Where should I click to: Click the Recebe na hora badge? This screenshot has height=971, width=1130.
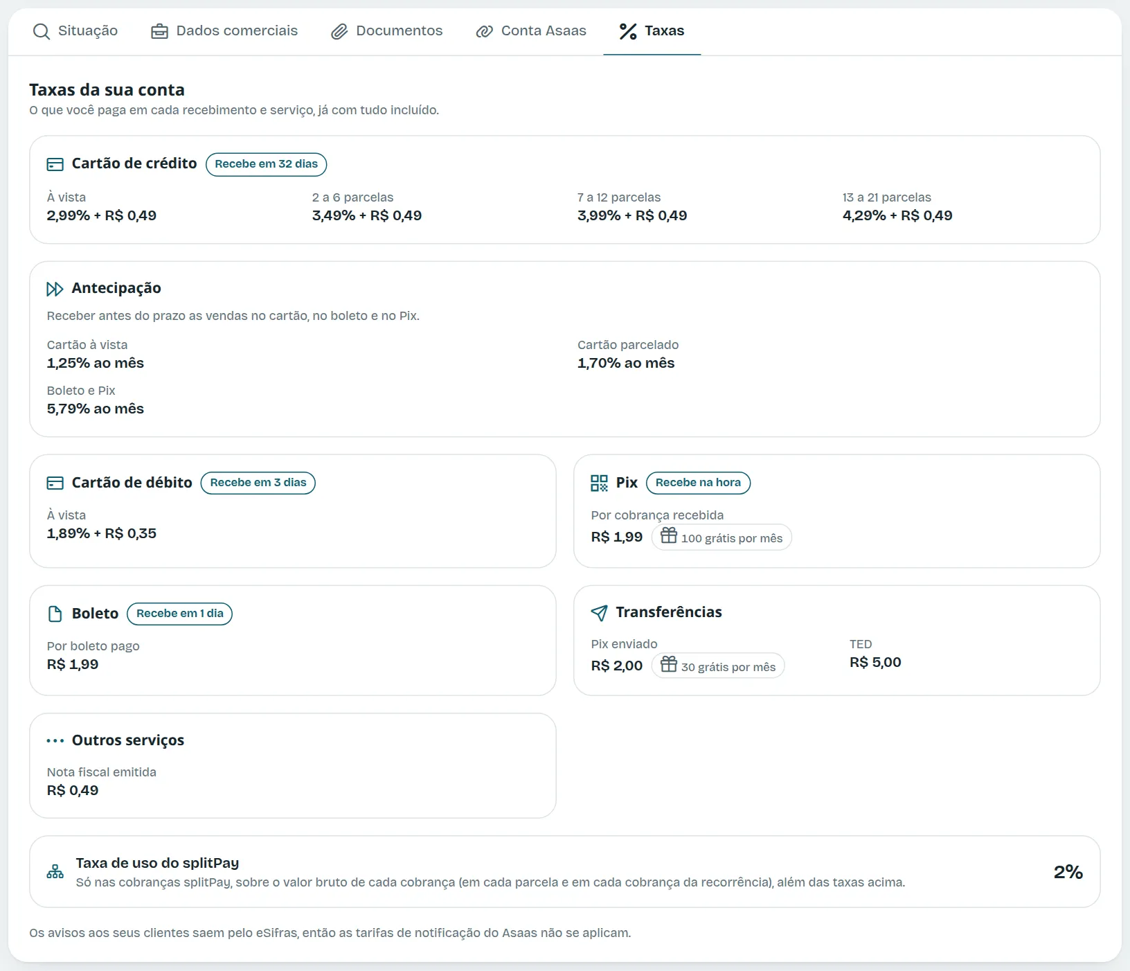click(698, 483)
